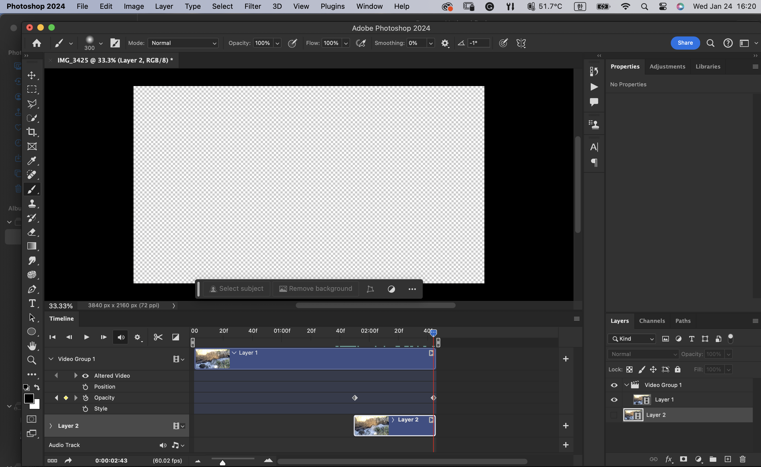Select the Eraser tool
Viewport: 761px width, 467px height.
point(32,232)
